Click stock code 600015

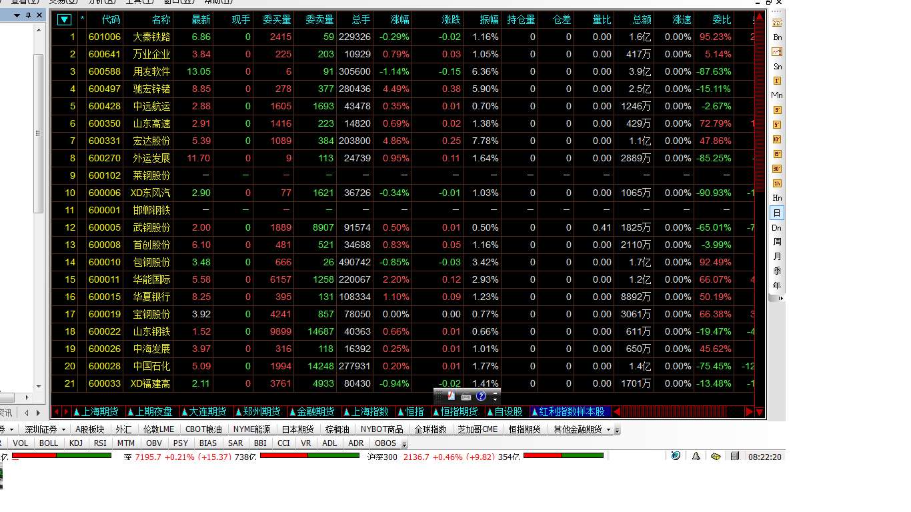[105, 297]
